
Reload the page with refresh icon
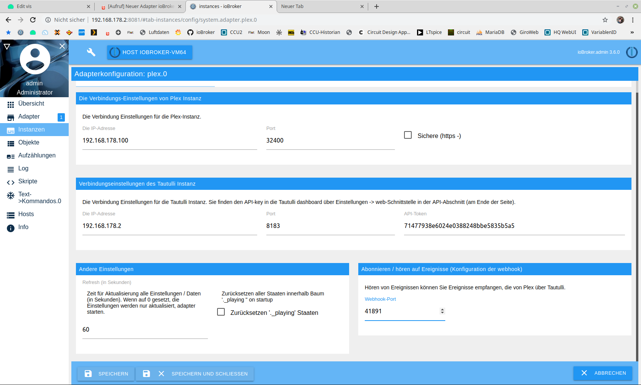[33, 20]
